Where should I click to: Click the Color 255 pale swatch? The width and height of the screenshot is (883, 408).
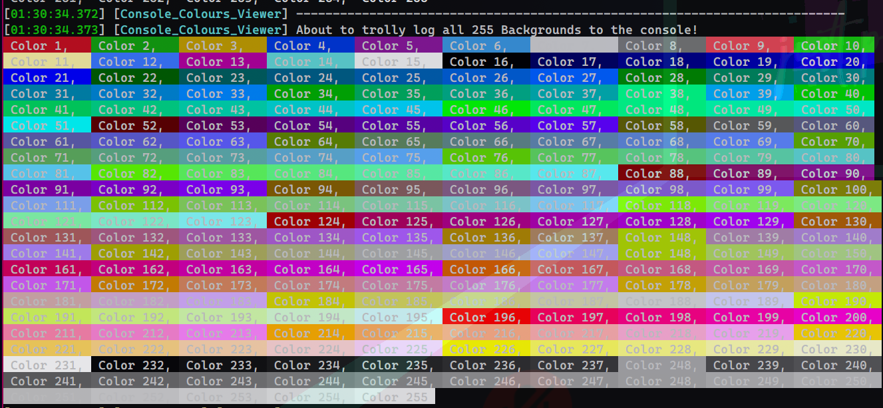click(397, 397)
